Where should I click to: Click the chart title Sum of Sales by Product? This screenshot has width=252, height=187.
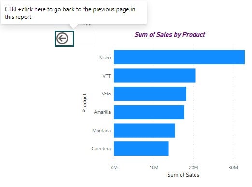point(170,35)
